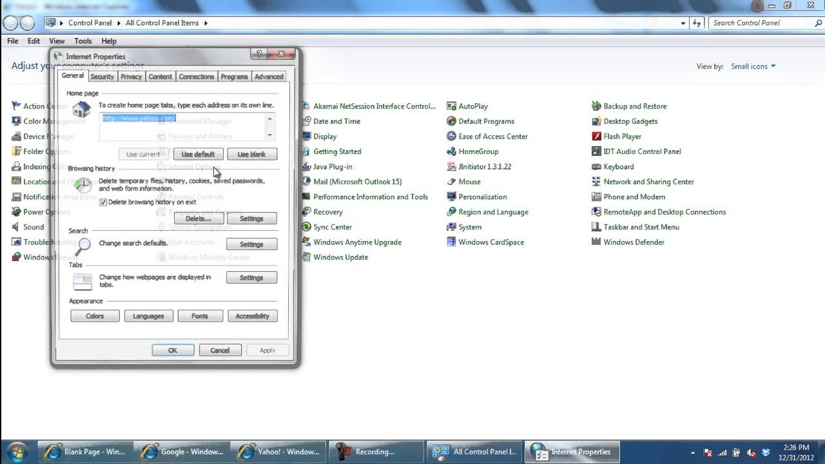825x464 pixels.
Task: Open Mail (Microsoft Outlook 15) icon
Action: click(352, 182)
